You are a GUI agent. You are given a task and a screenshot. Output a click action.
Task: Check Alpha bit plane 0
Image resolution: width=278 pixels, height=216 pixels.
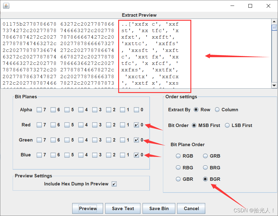pos(136,110)
